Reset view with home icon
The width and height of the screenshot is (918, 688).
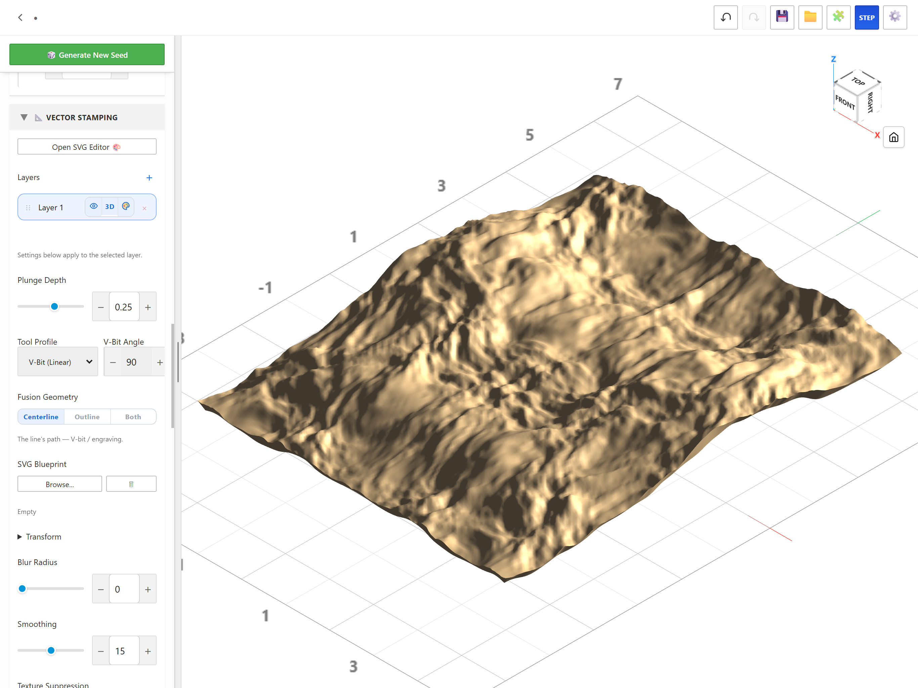(x=893, y=137)
